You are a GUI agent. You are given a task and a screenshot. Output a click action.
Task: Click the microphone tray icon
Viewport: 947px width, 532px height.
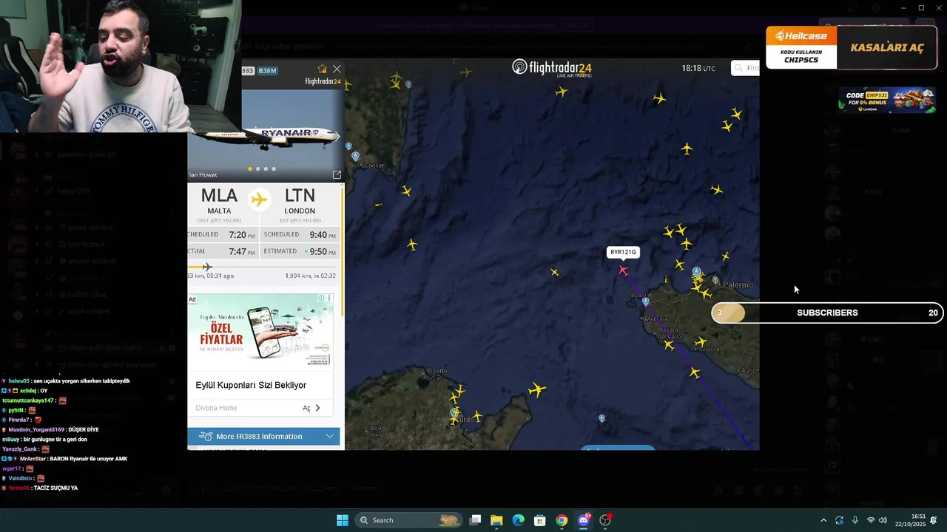(855, 520)
